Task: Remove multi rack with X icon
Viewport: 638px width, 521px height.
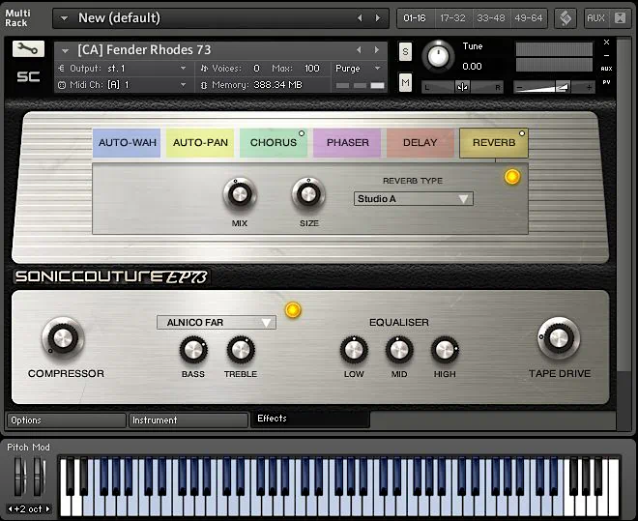Action: click(x=620, y=18)
